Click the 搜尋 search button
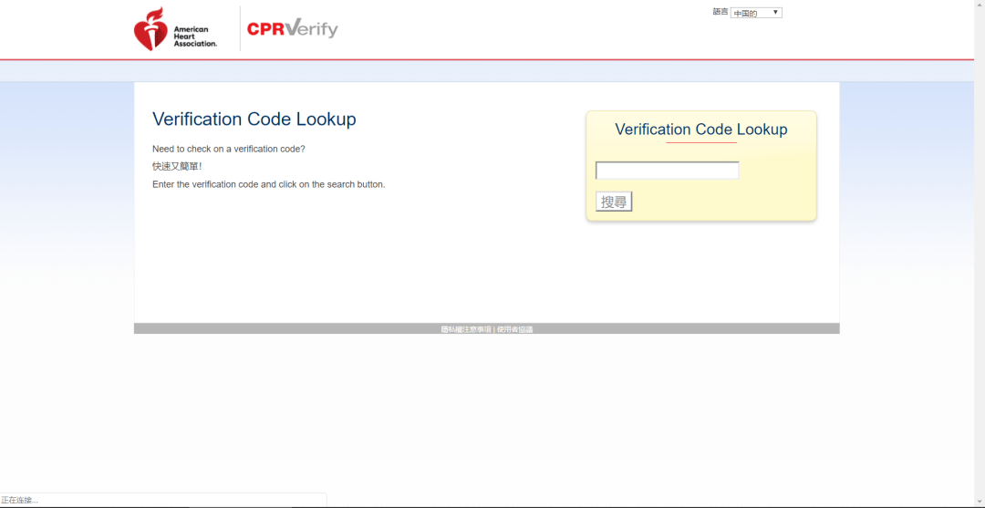 pos(614,202)
